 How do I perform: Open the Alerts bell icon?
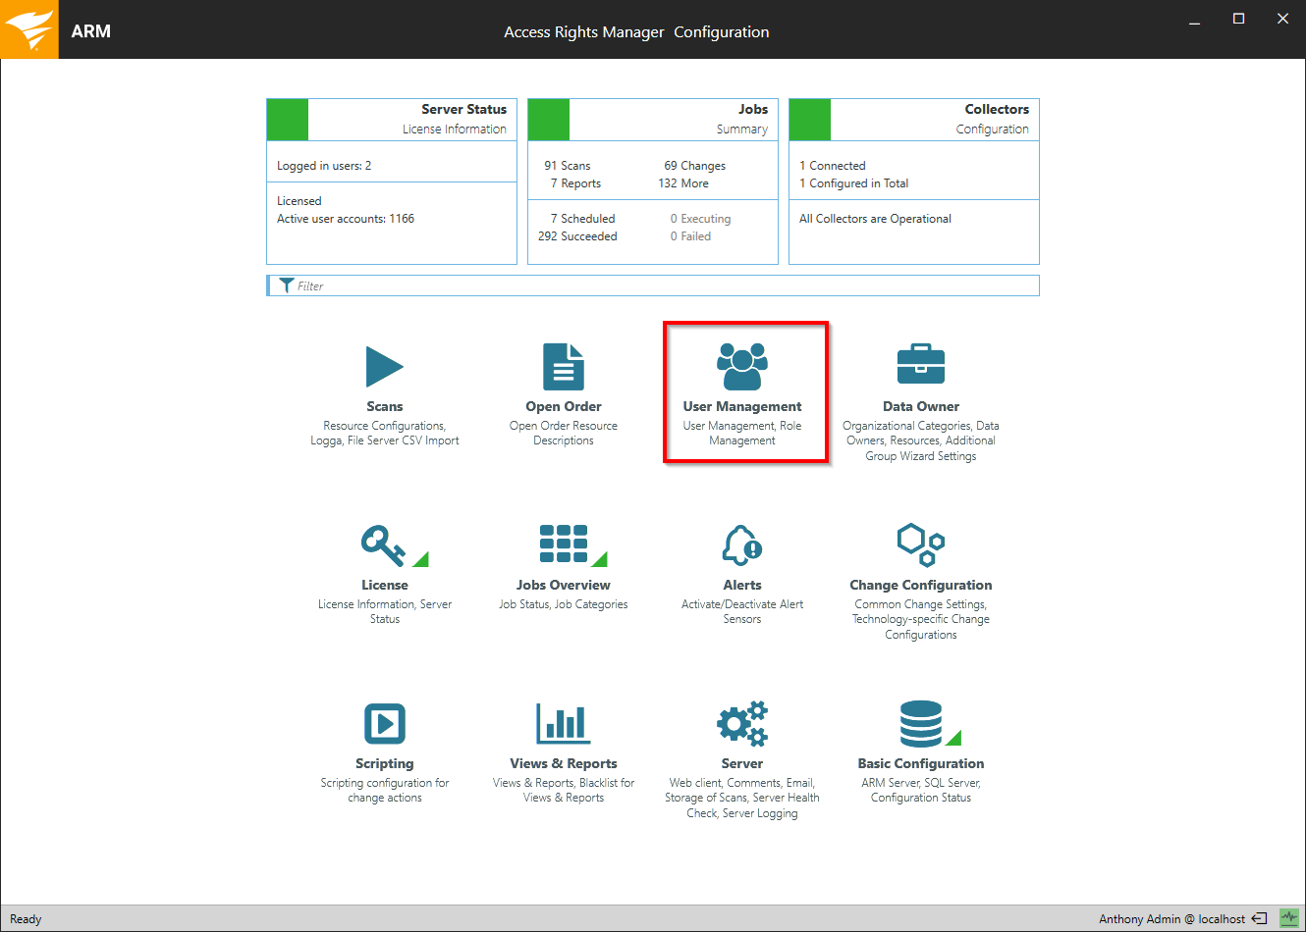(x=742, y=545)
